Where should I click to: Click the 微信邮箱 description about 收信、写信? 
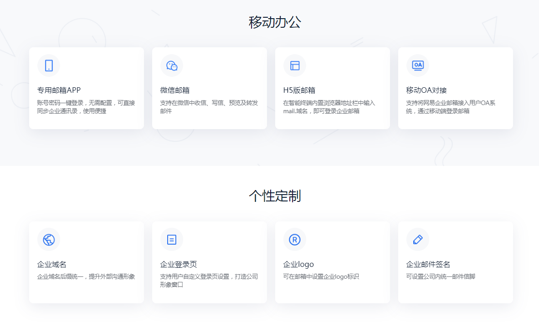coord(209,107)
